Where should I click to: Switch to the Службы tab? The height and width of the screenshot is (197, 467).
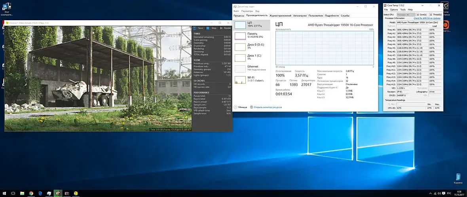(345, 15)
